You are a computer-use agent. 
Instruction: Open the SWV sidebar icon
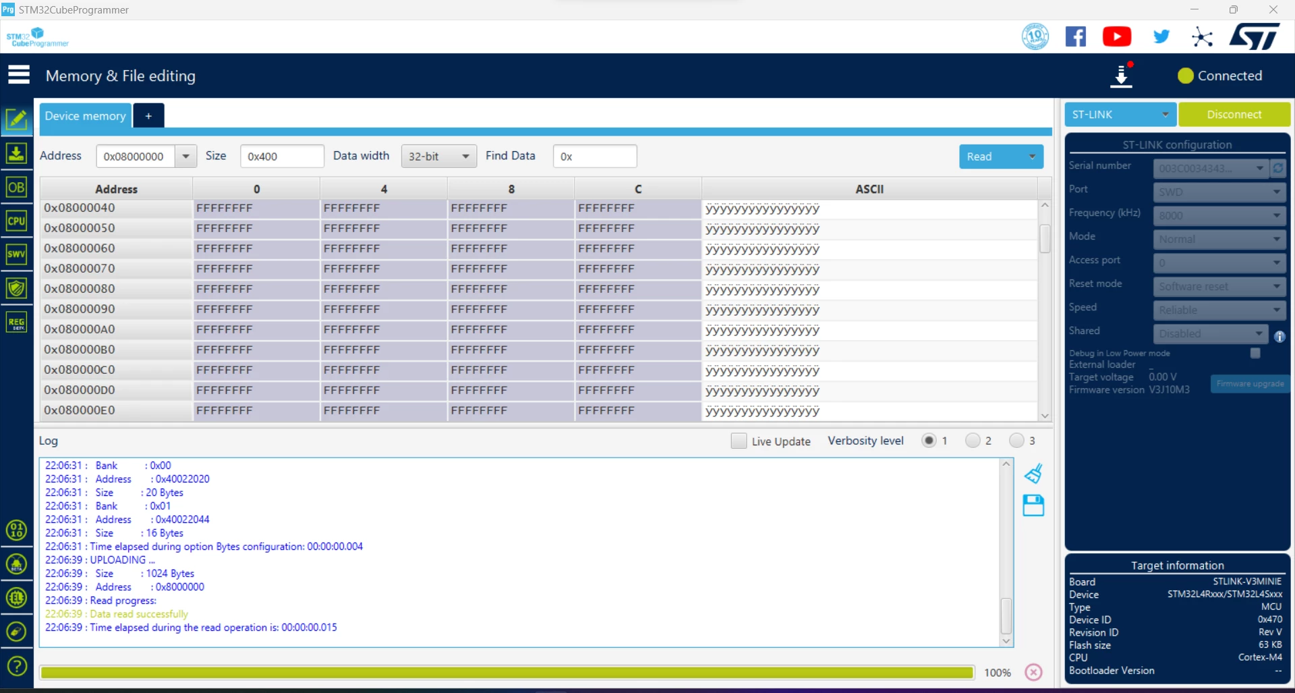click(x=16, y=254)
